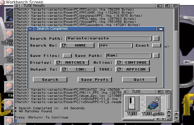Click the Save Prefs button
The width and height of the screenshot is (194, 125).
(x=95, y=79)
